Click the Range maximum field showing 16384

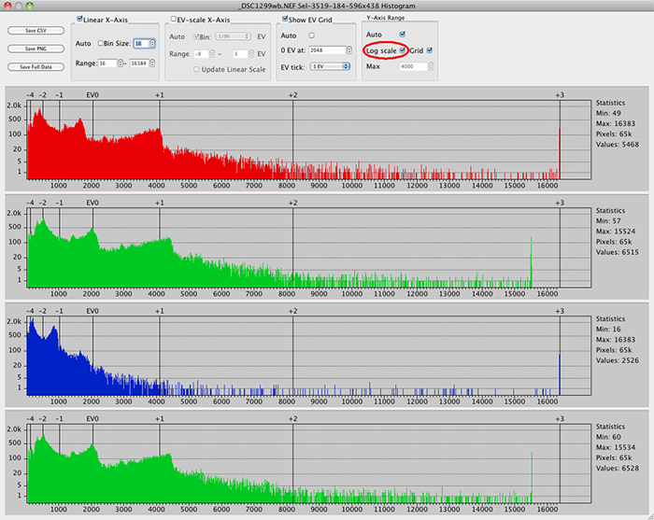[x=139, y=63]
